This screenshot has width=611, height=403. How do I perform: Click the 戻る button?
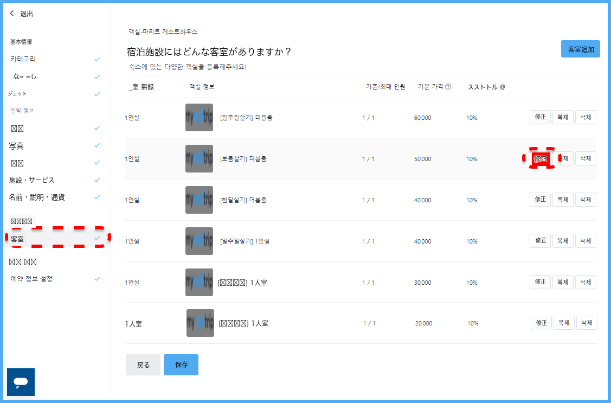(x=143, y=365)
